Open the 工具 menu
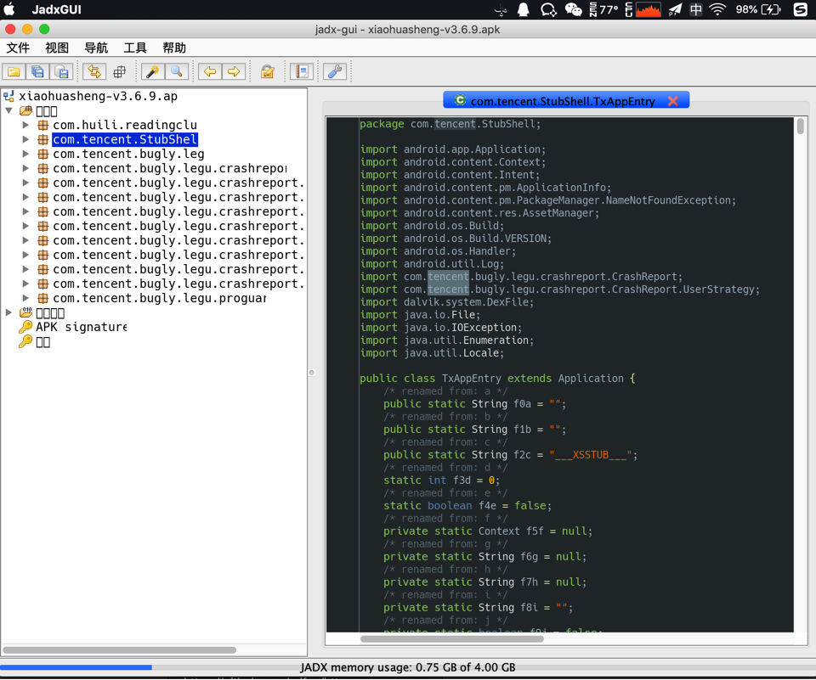 pos(135,48)
